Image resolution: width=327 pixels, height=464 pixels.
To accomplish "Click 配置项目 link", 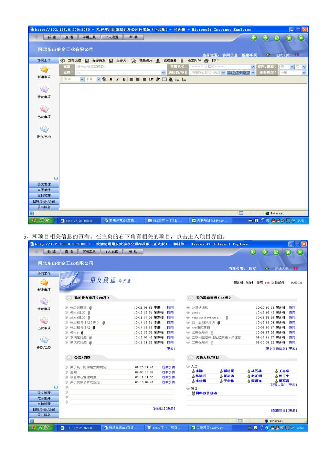I will (x=279, y=410).
